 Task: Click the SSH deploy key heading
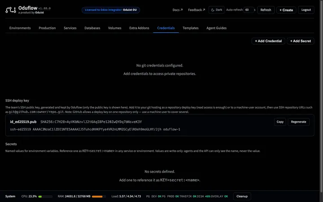click(x=17, y=101)
